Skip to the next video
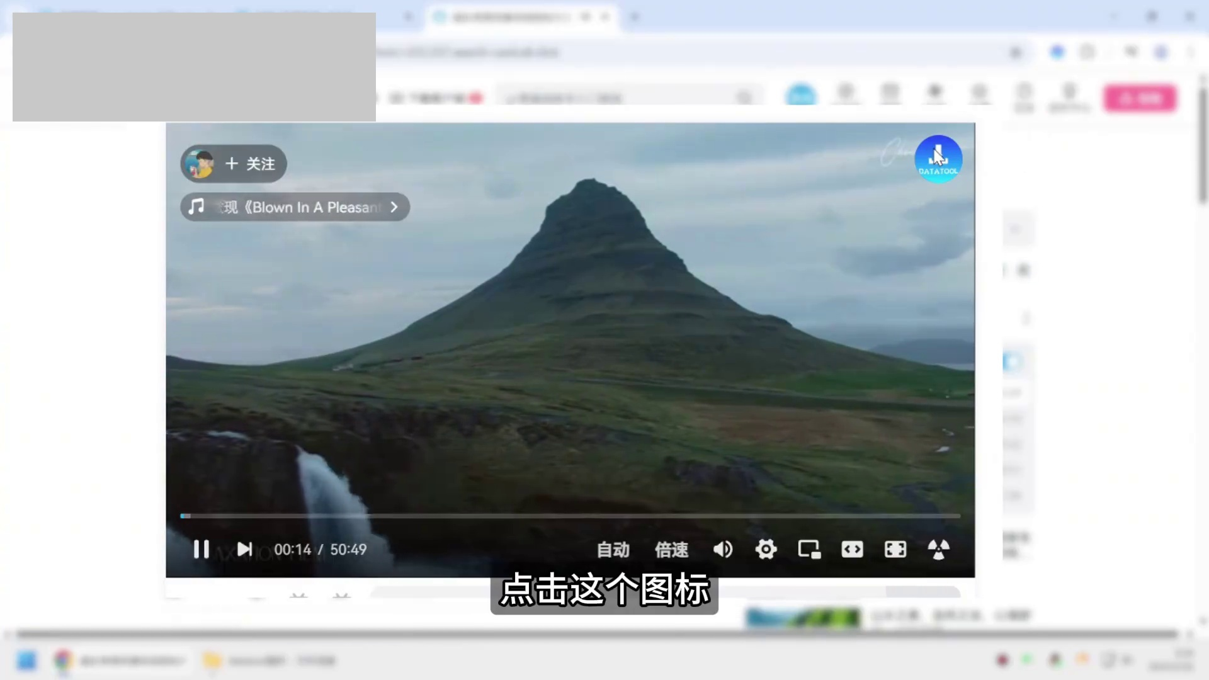This screenshot has height=680, width=1209. pyautogui.click(x=244, y=550)
